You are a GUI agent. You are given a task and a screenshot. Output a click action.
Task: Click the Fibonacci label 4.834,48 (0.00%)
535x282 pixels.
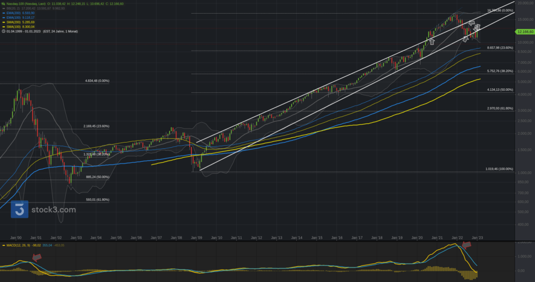click(97, 81)
